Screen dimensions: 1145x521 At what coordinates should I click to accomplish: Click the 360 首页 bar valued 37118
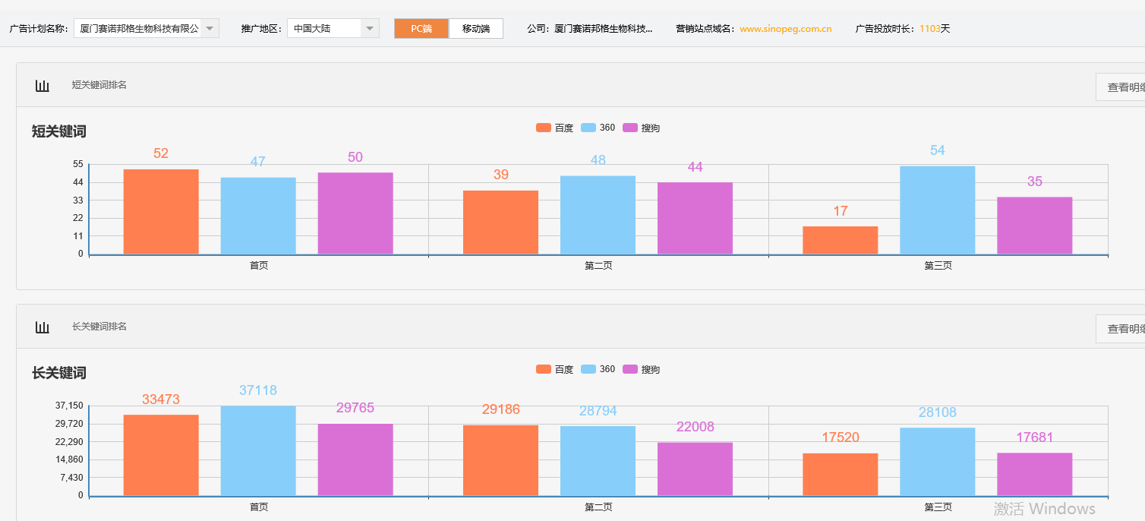point(258,451)
